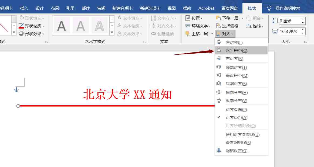314x167 pixels.
Task: Toggle View Gridlines (查看网格线)
Action: [241, 143]
